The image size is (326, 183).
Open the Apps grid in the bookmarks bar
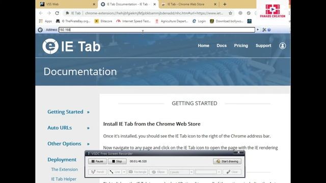coord(45,21)
